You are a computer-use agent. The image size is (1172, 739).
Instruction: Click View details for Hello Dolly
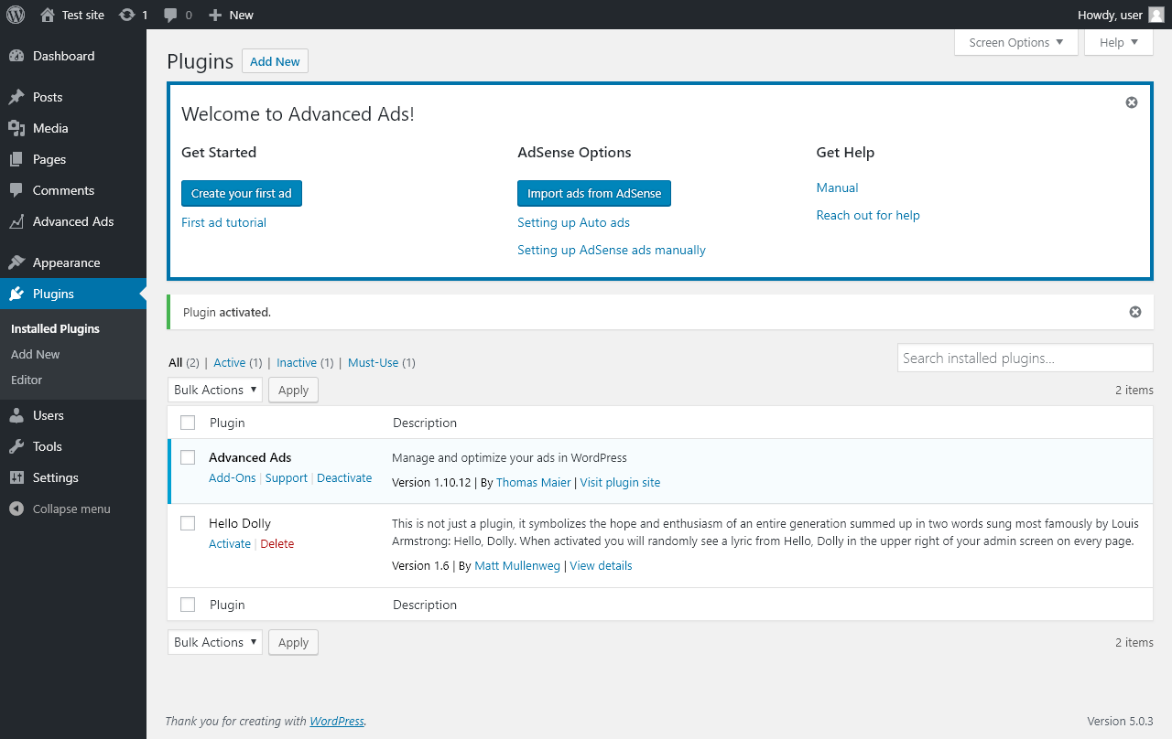(x=601, y=565)
